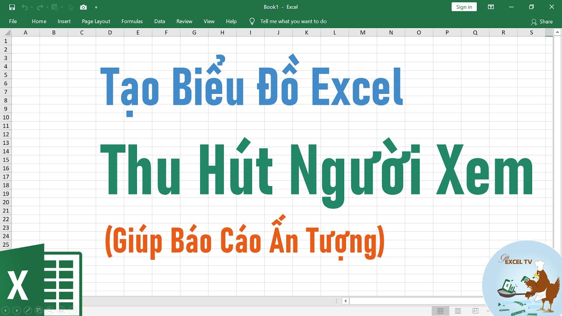Click the Share button label
Image resolution: width=562 pixels, height=316 pixels.
click(x=546, y=22)
